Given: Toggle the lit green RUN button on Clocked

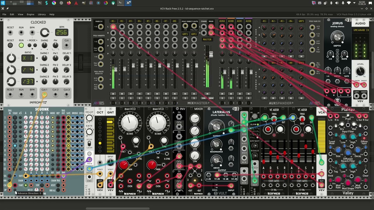Looking at the screenshot, I should (x=21, y=45).
